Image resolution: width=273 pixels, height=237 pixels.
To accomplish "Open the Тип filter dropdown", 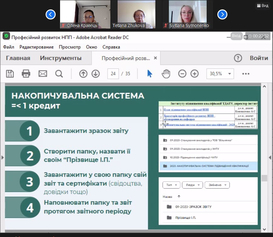I will click(x=171, y=185).
